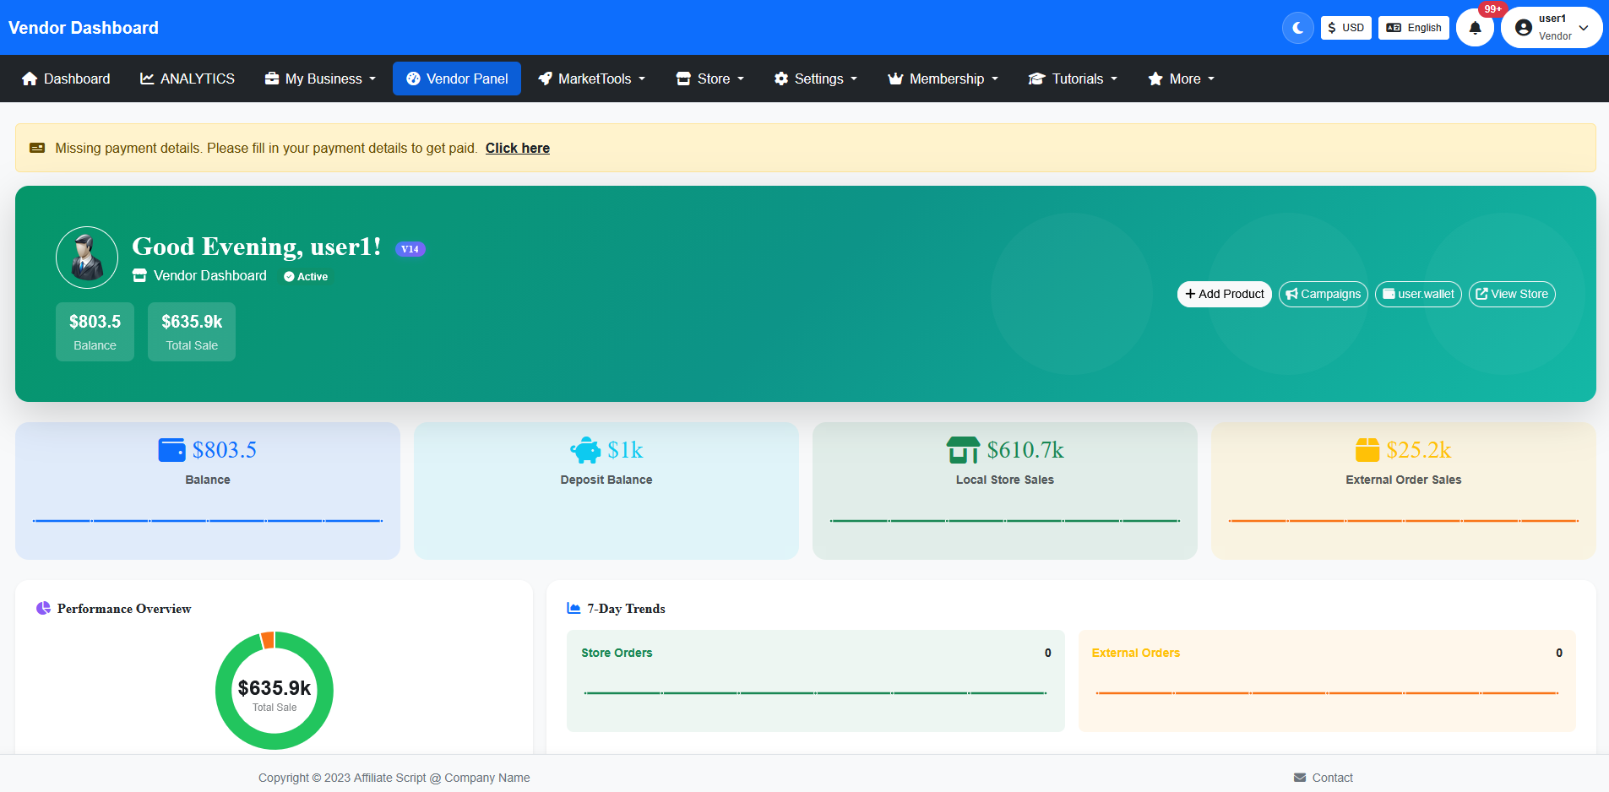Click the payment card icon in warning banner
The height and width of the screenshot is (792, 1609).
[37, 148]
